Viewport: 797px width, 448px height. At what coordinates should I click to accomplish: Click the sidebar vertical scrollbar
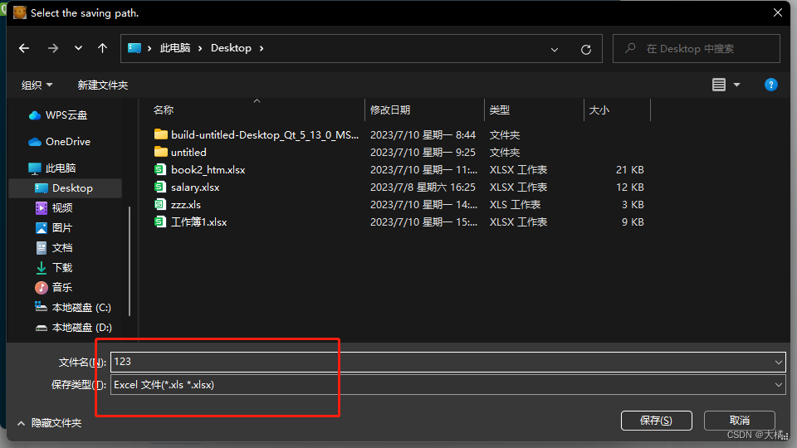130,261
